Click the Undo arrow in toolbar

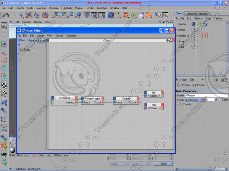[x=6, y=15]
